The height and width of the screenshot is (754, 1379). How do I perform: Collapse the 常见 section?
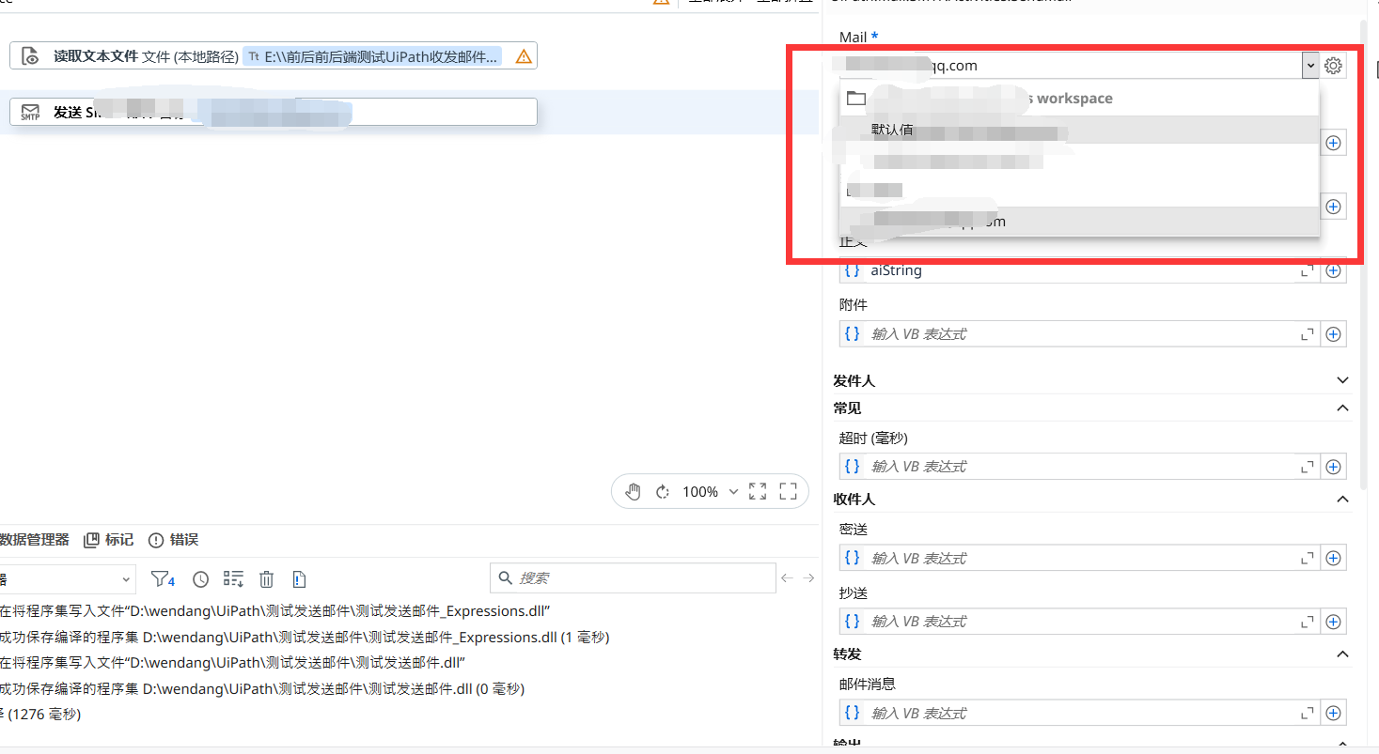click(1342, 408)
